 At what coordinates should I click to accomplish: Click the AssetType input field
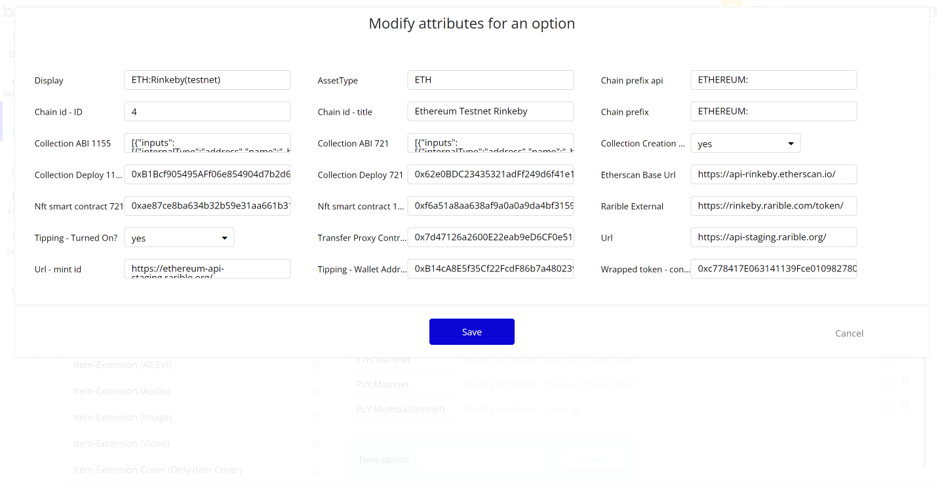point(490,79)
